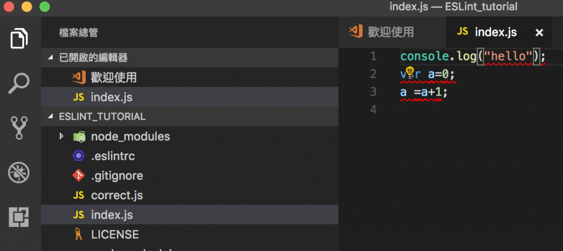Click the .eslintrc hexagon file icon
Image resolution: width=563 pixels, height=251 pixels.
coord(79,156)
